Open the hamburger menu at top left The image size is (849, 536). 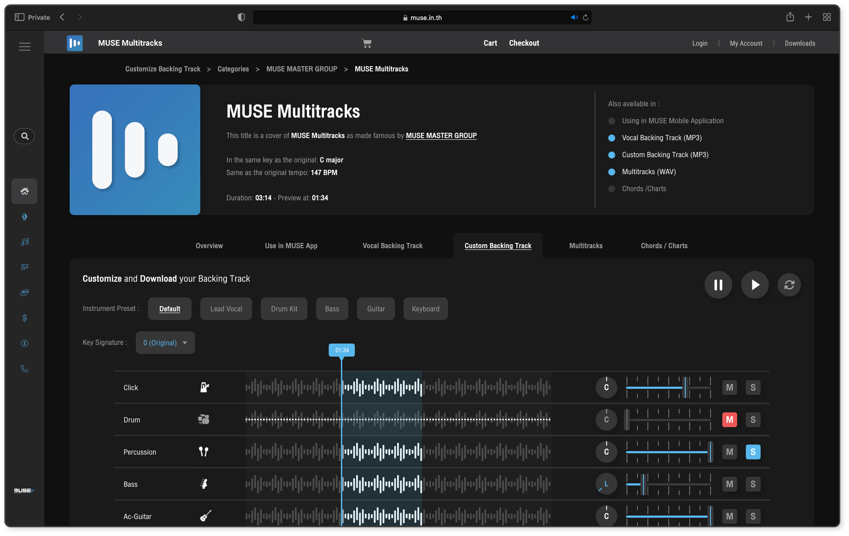[x=25, y=47]
